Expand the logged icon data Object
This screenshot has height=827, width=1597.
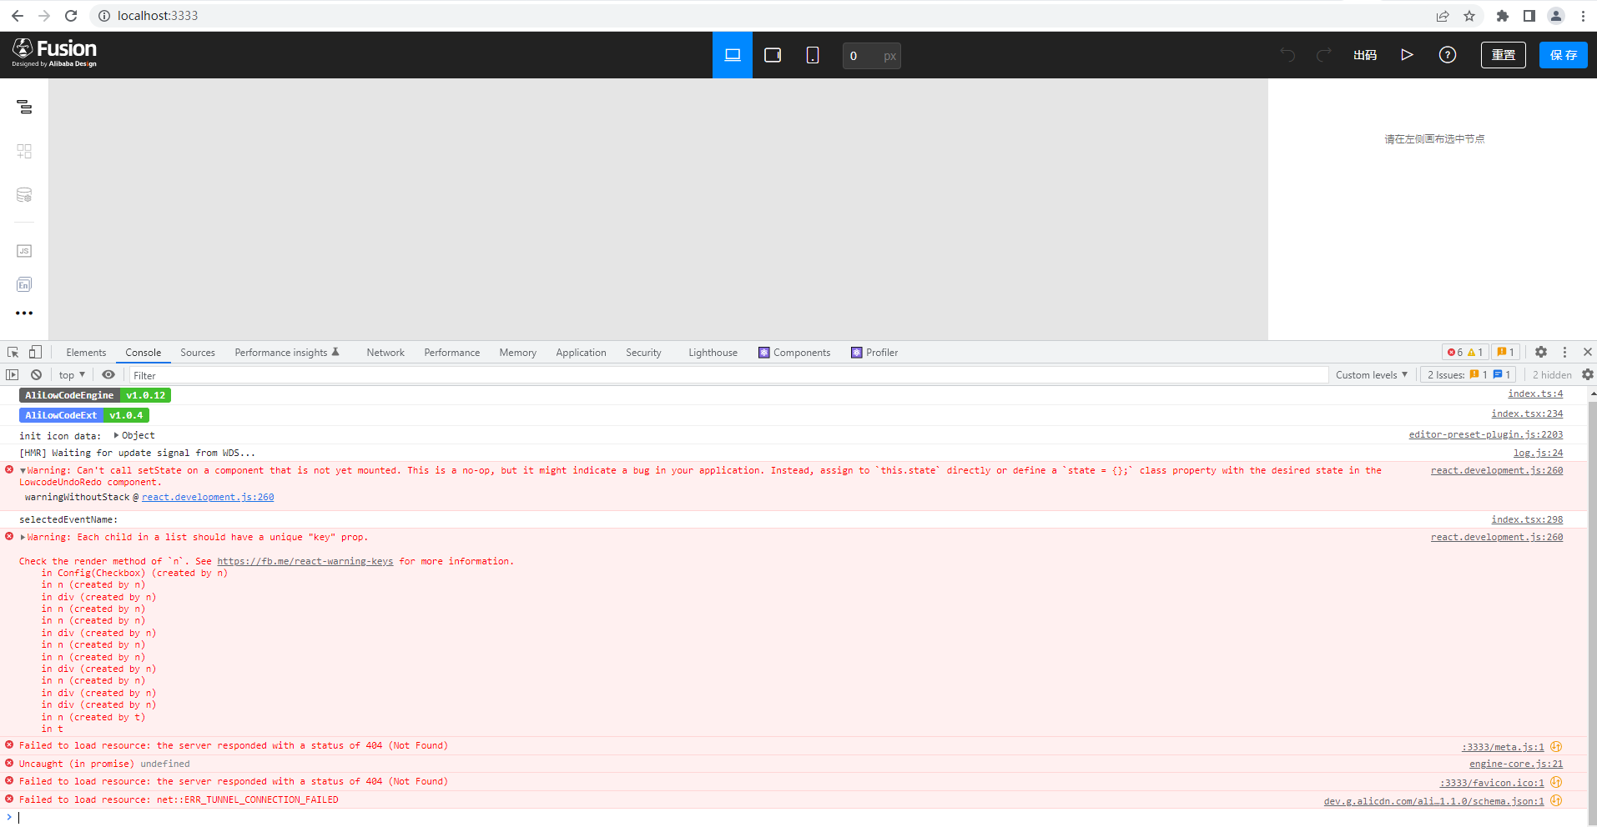pyautogui.click(x=117, y=434)
